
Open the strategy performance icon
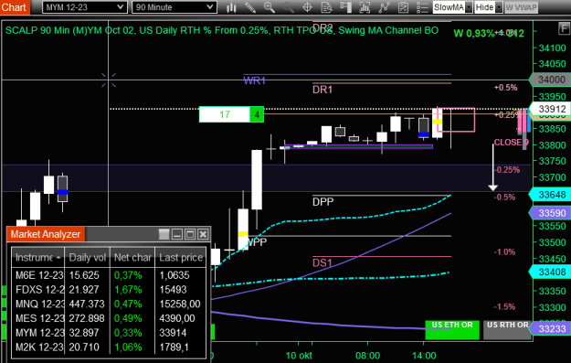pos(403,7)
